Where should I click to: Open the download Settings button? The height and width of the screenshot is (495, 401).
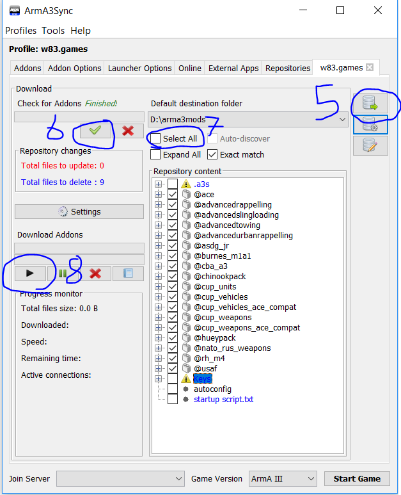click(79, 211)
